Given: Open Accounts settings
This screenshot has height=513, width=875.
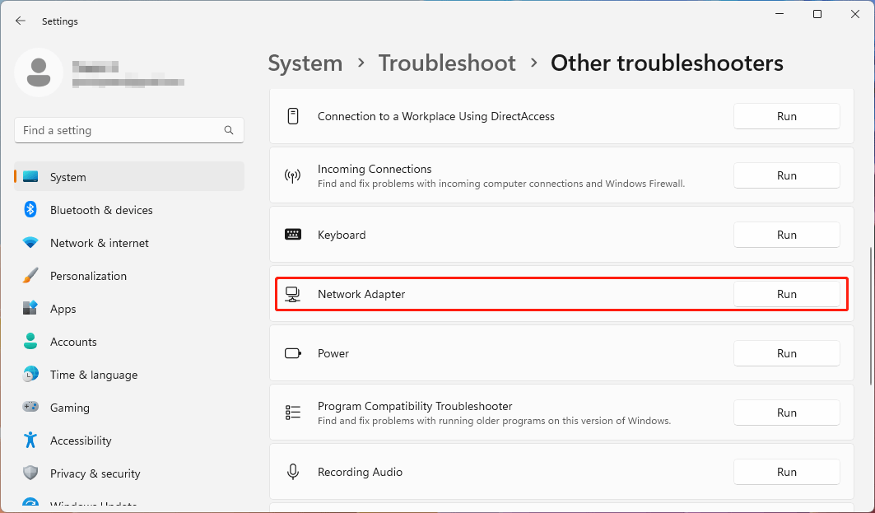Looking at the screenshot, I should (x=129, y=342).
